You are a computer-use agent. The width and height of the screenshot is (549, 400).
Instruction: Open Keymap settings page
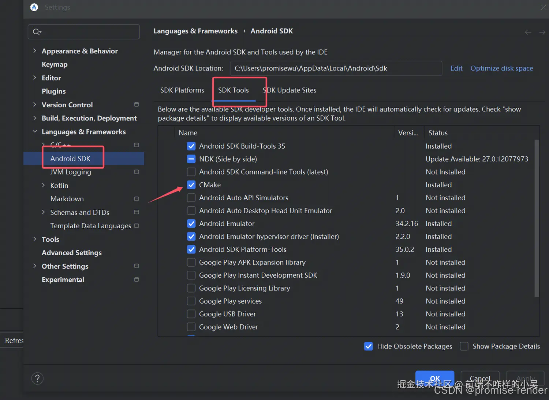(55, 64)
